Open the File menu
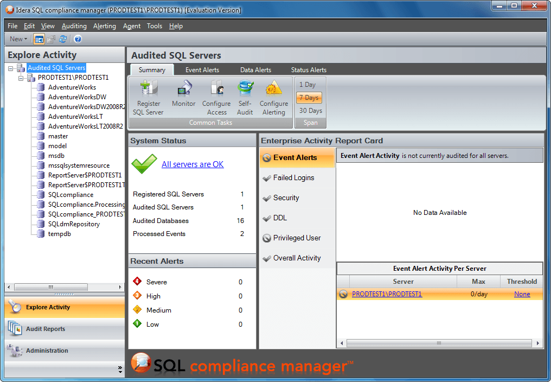The width and height of the screenshot is (551, 382). pyautogui.click(x=12, y=26)
